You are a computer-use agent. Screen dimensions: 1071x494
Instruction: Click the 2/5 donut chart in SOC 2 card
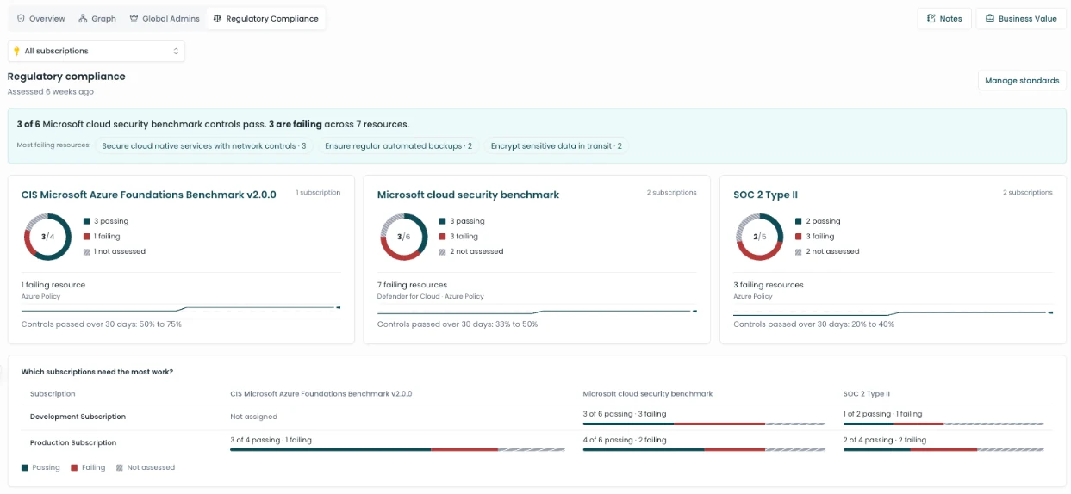coord(759,237)
